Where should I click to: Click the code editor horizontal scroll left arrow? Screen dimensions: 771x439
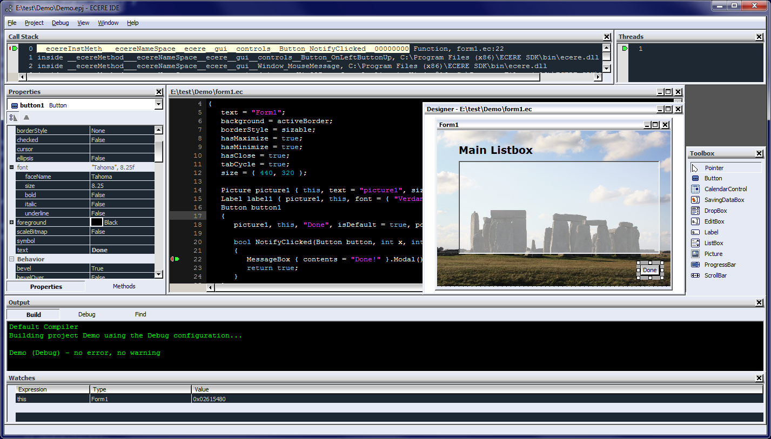coord(211,288)
